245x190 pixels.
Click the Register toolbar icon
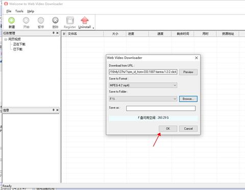[x=70, y=20]
